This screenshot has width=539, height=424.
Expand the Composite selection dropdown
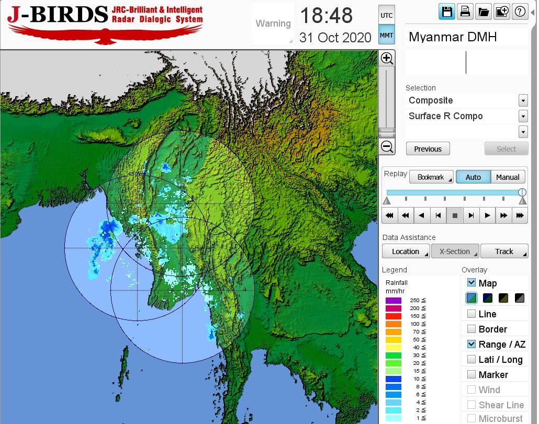(x=522, y=100)
